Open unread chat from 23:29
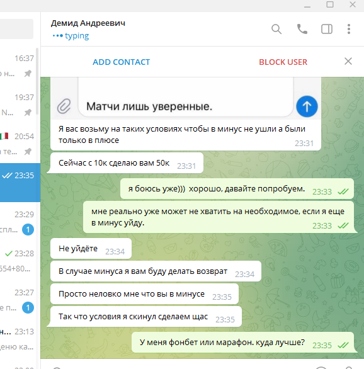The image size is (364, 369). 18,222
